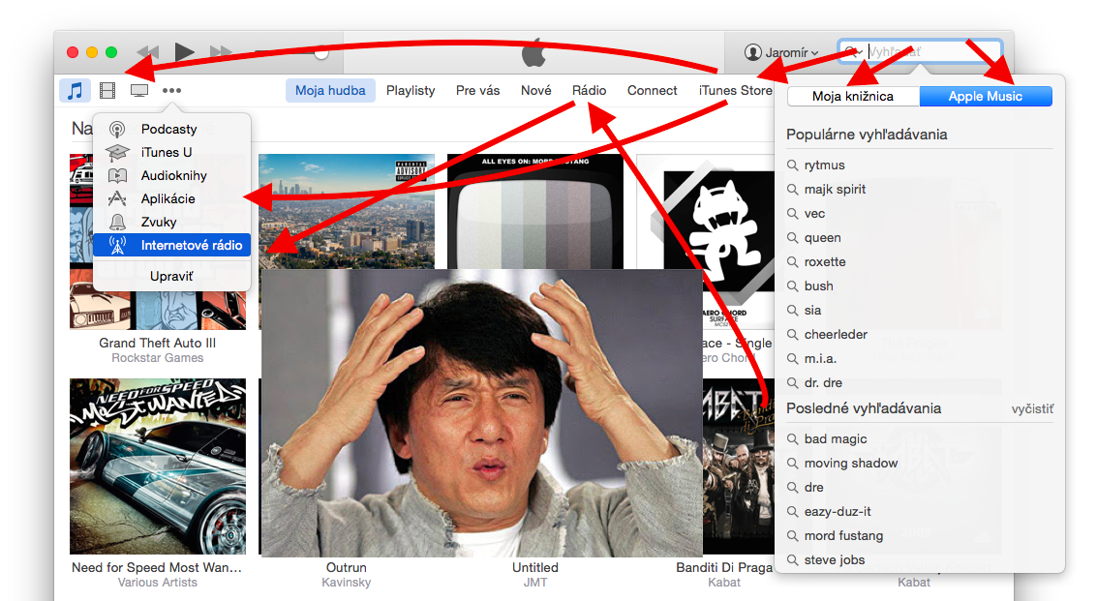Select Moja knižnica search scope

(853, 97)
